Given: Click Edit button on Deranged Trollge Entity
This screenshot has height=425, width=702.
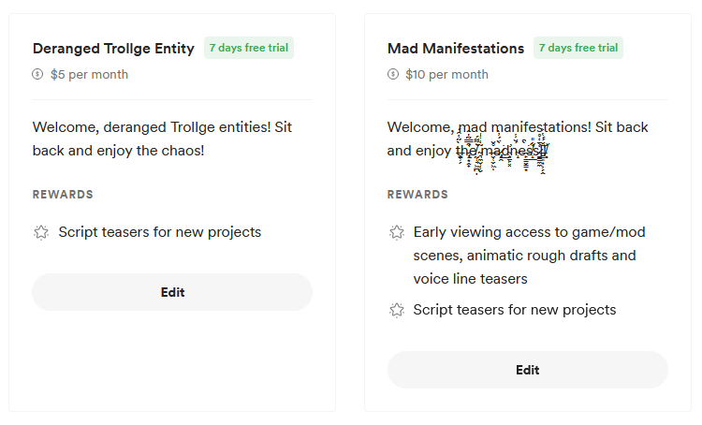Looking at the screenshot, I should [172, 292].
